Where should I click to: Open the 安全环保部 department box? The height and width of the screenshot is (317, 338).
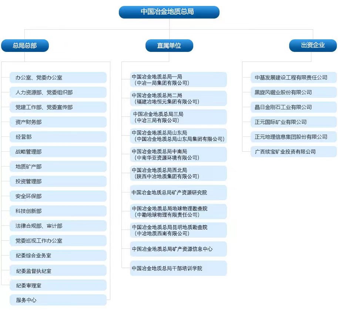click(58, 196)
